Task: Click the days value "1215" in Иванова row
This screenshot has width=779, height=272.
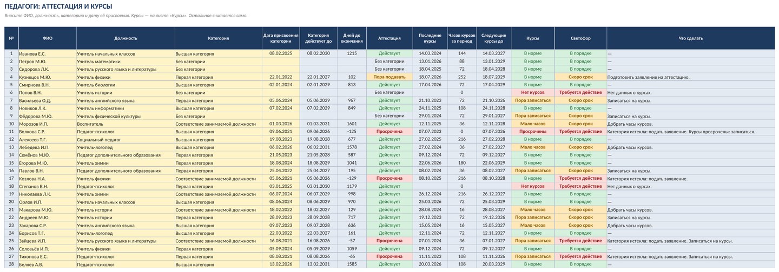Action: tap(352, 53)
